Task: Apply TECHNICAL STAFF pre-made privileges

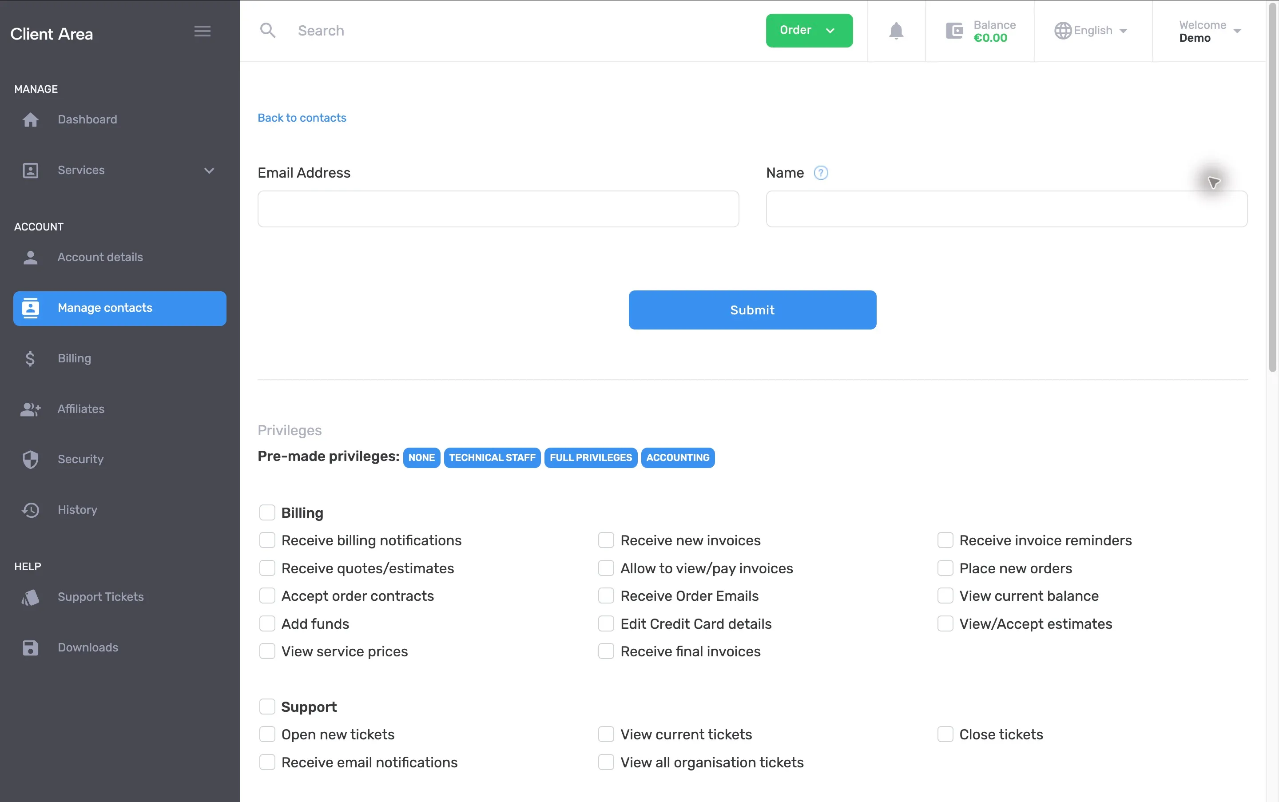Action: [x=493, y=458]
